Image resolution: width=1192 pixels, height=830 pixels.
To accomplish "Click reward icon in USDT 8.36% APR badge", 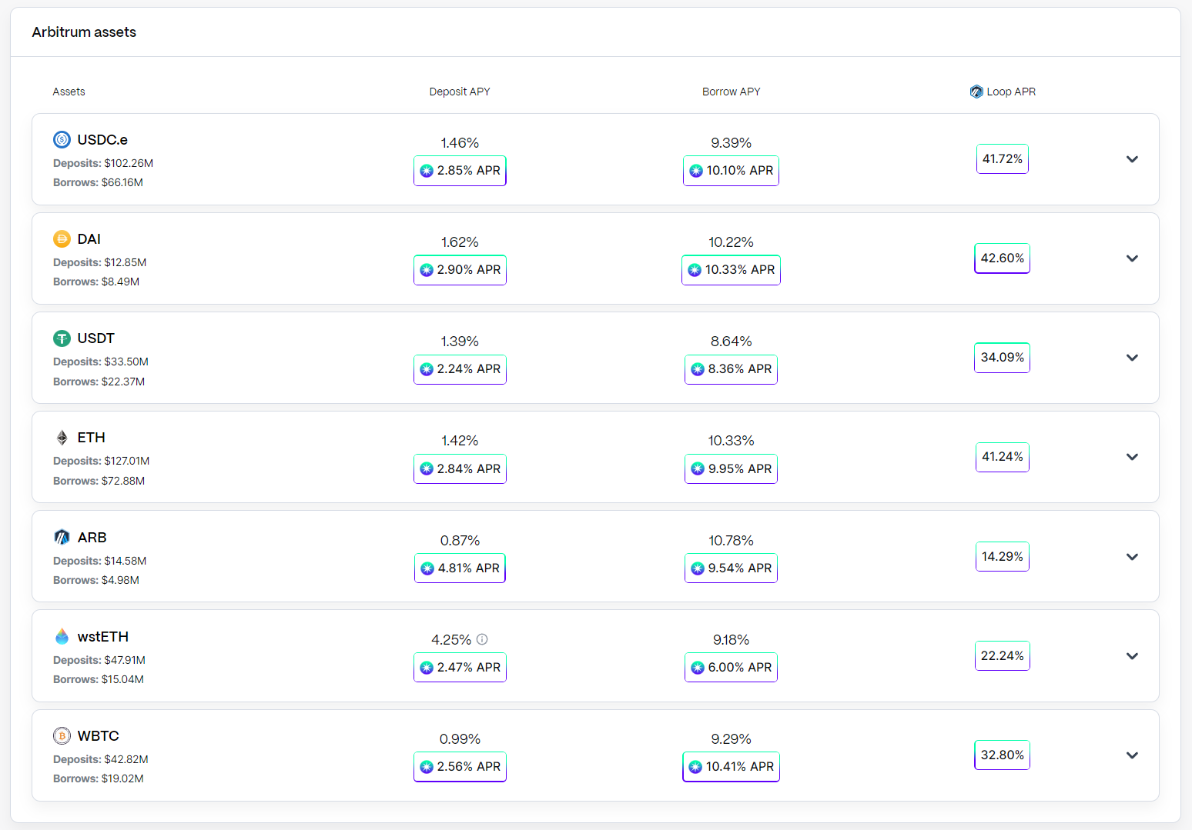I will [698, 369].
